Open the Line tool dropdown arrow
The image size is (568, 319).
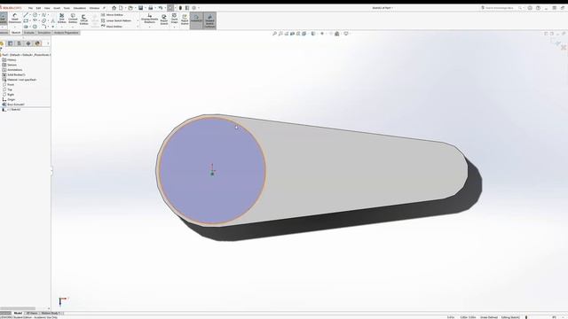[x=30, y=15]
